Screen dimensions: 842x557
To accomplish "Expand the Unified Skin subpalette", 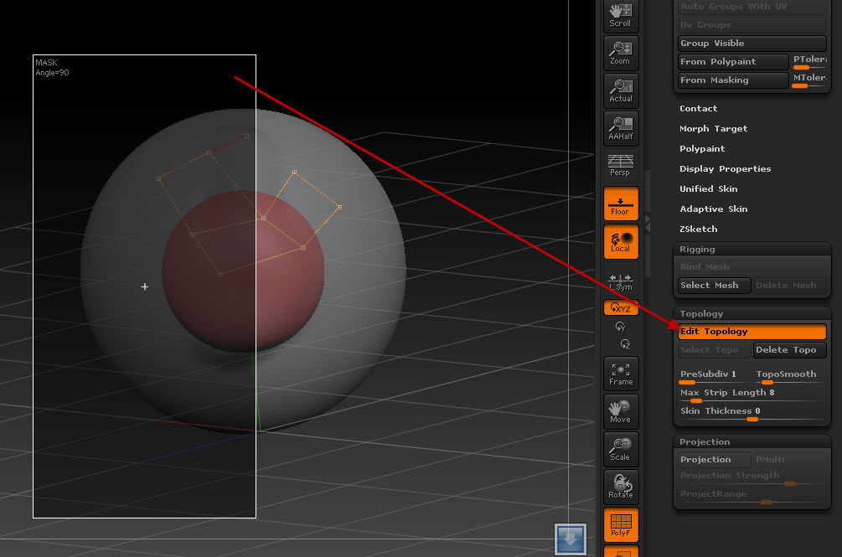I will point(708,189).
